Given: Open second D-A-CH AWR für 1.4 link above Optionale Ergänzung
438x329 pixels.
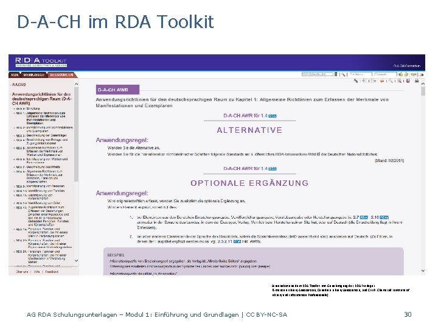Looking at the screenshot, I should click(x=246, y=169).
